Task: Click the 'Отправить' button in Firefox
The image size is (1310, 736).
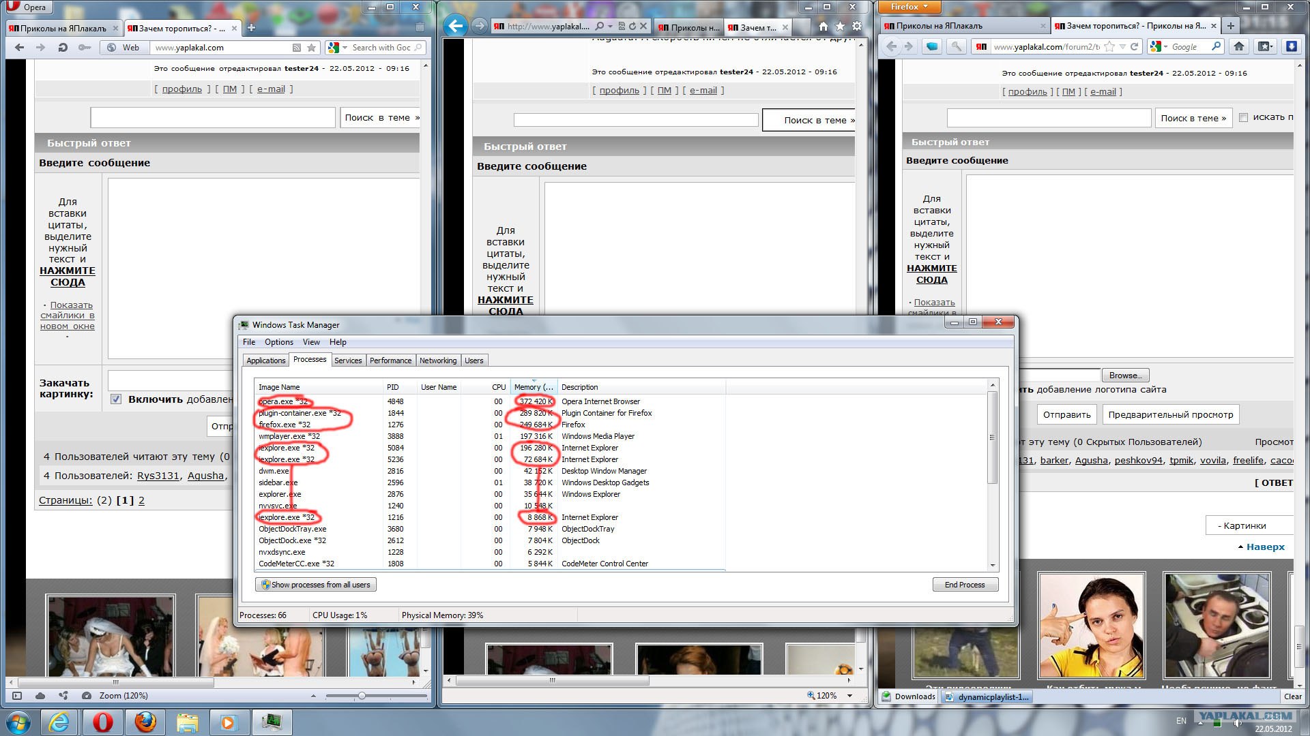Action: coord(1066,414)
